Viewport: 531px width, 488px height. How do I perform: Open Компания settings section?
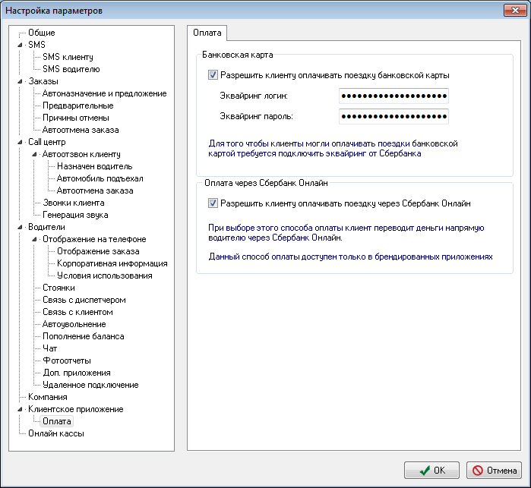pyautogui.click(x=48, y=397)
